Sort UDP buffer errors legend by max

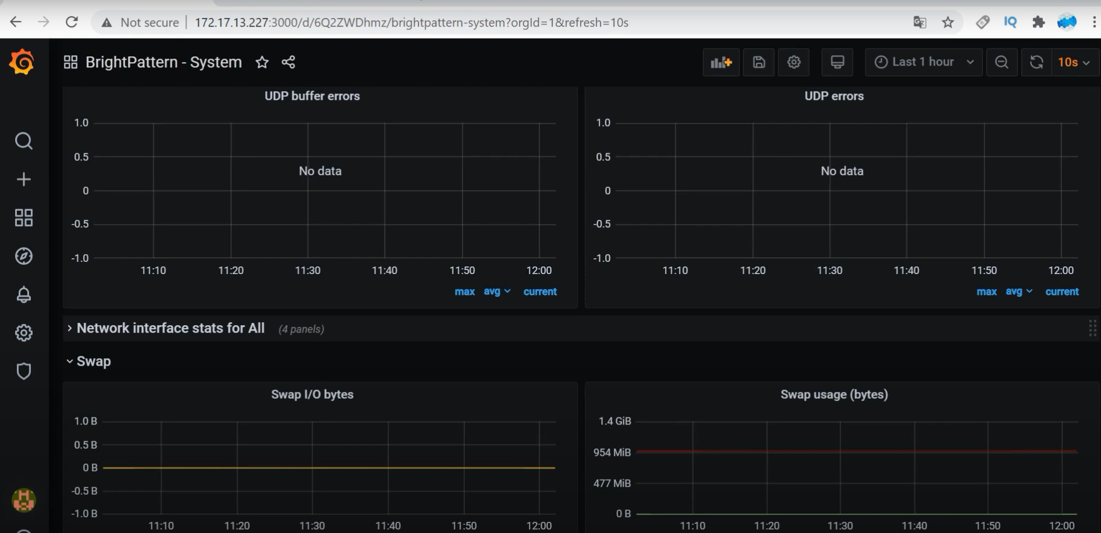464,291
